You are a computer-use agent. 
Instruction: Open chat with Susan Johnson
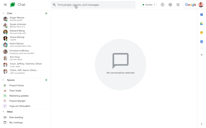(x=25, y=25)
